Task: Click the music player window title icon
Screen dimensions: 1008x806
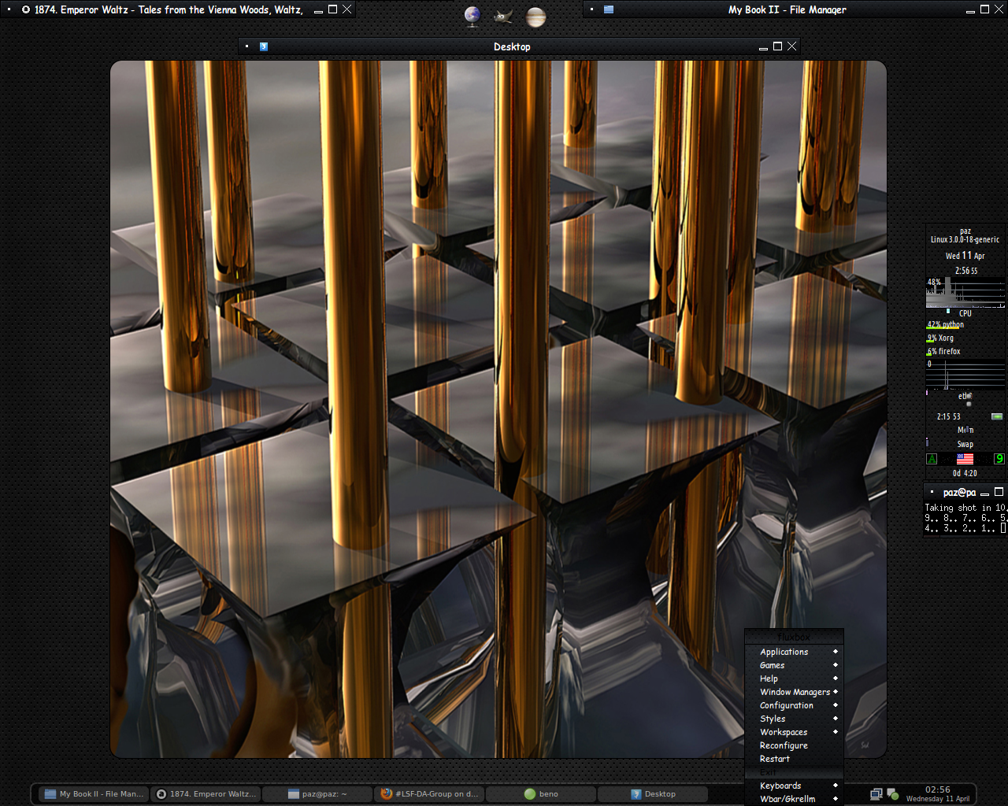Action: (26, 9)
